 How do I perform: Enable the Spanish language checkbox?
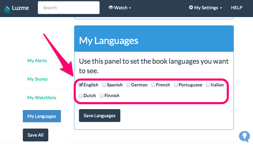(104, 85)
